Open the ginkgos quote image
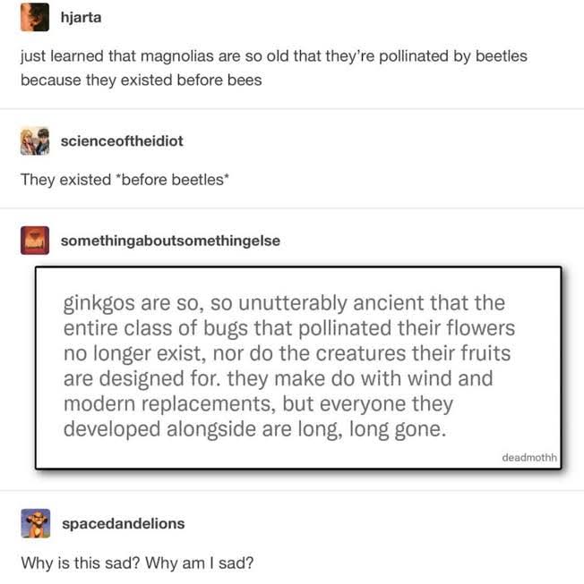584x584 pixels. tap(298, 367)
